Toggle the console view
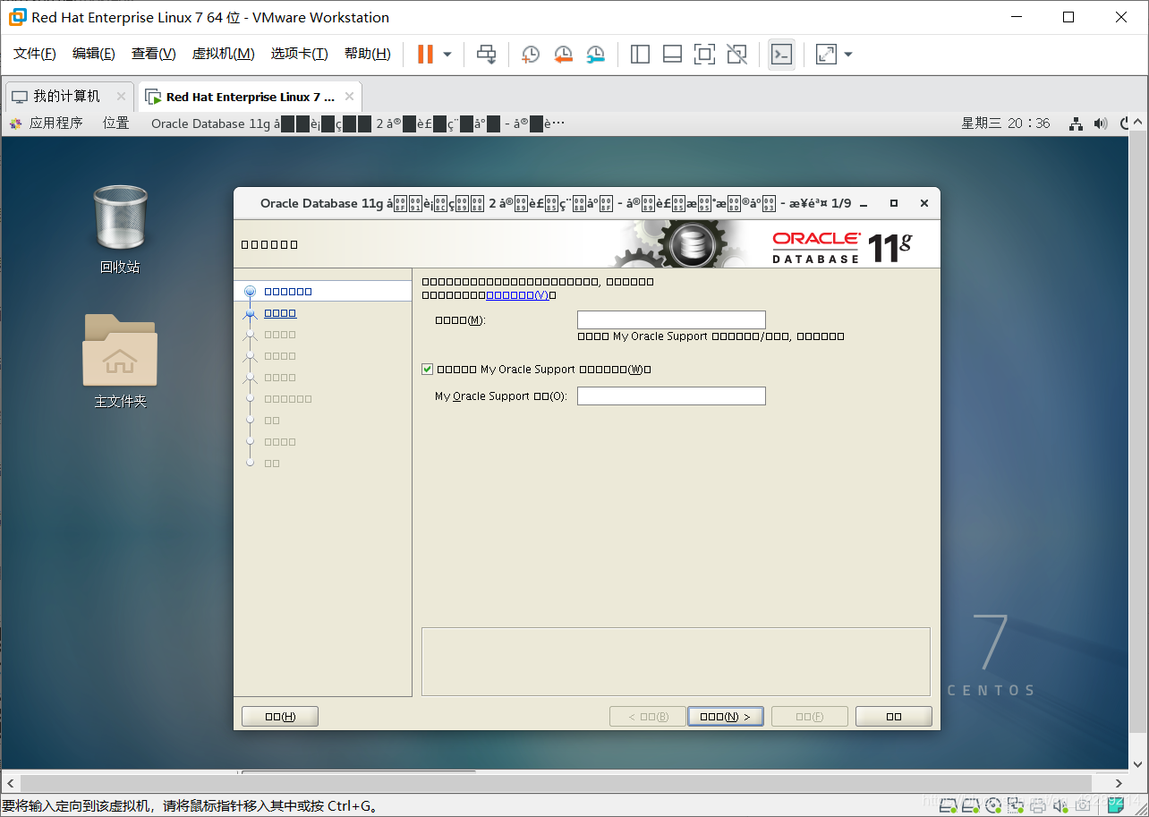The height and width of the screenshot is (817, 1149). [x=781, y=55]
